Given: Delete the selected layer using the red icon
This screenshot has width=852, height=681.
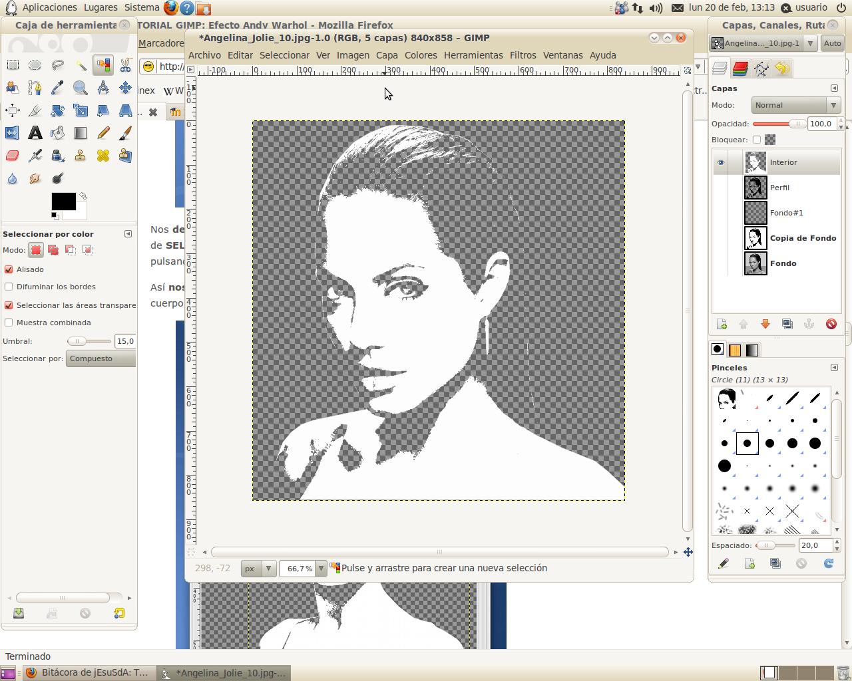Looking at the screenshot, I should pos(831,324).
